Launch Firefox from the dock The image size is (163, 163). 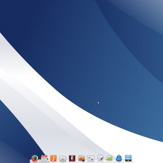click(x=35, y=158)
